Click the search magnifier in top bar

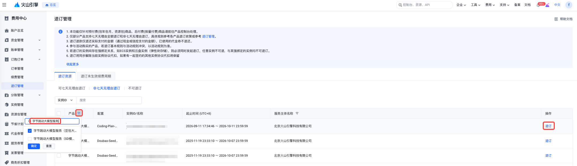tap(400, 5)
